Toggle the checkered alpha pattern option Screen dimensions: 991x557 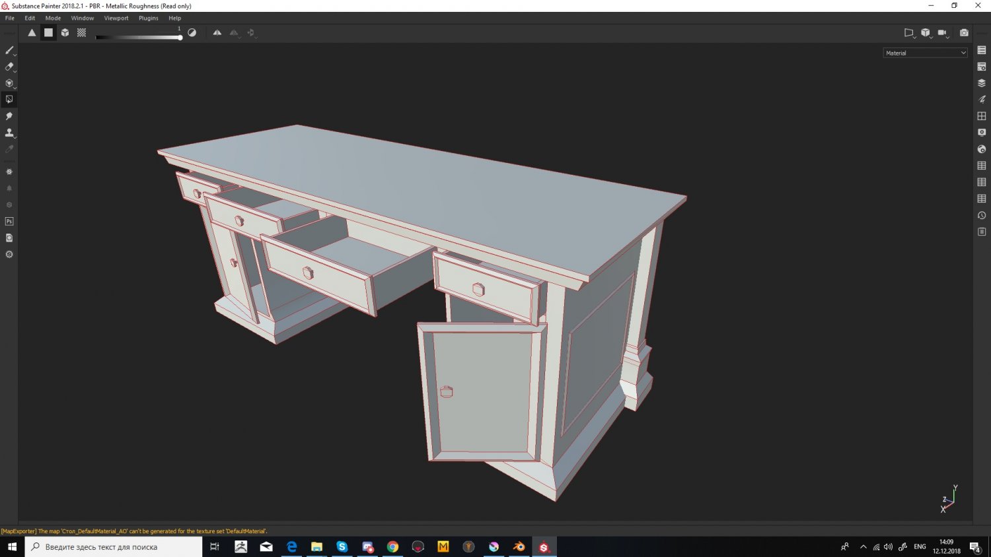tap(81, 32)
